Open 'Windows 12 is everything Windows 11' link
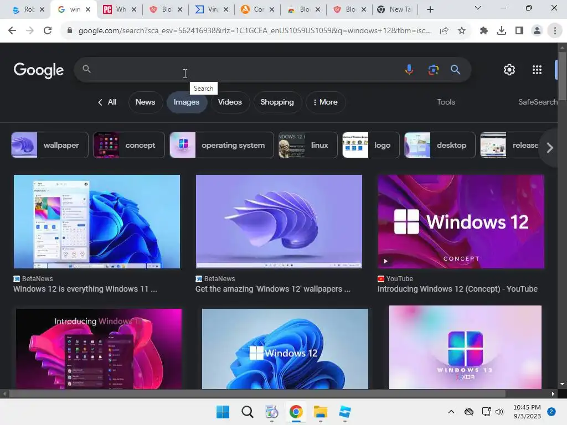567x425 pixels. point(85,289)
